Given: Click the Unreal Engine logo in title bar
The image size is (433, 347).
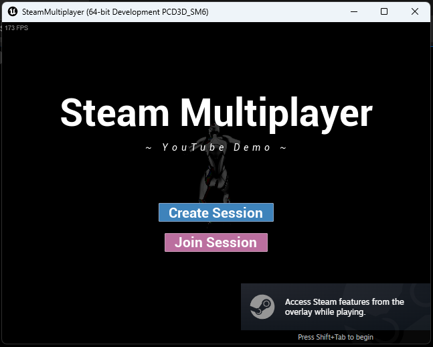Looking at the screenshot, I should [x=13, y=11].
